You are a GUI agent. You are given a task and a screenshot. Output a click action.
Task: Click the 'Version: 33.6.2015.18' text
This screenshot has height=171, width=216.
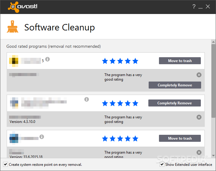coord(26,157)
